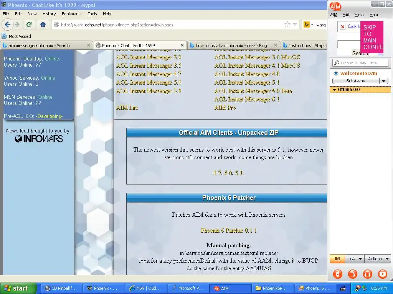Viewport: 393px width, 294px height.
Task: Open the browser home page icon
Action: [x=43, y=24]
